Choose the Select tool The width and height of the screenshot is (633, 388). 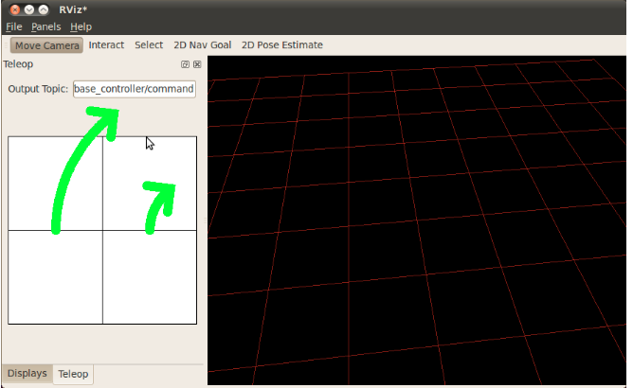pyautogui.click(x=149, y=44)
